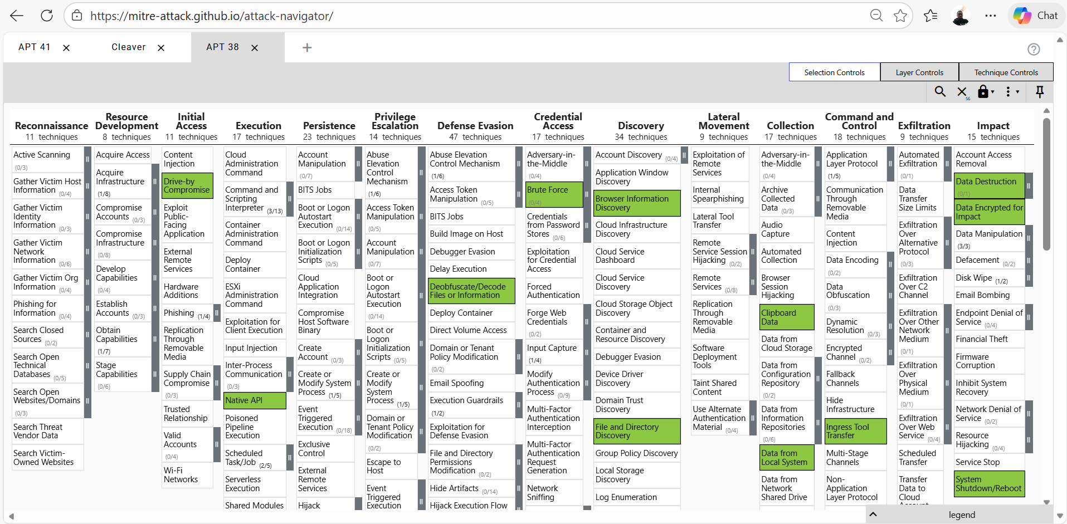Open Selection Controls tab

coord(835,72)
